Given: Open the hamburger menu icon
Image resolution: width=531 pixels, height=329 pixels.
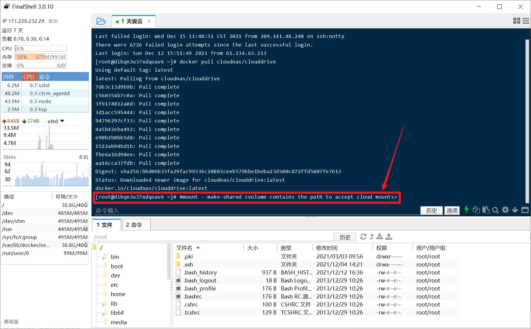Looking at the screenshot, I should click(x=526, y=21).
